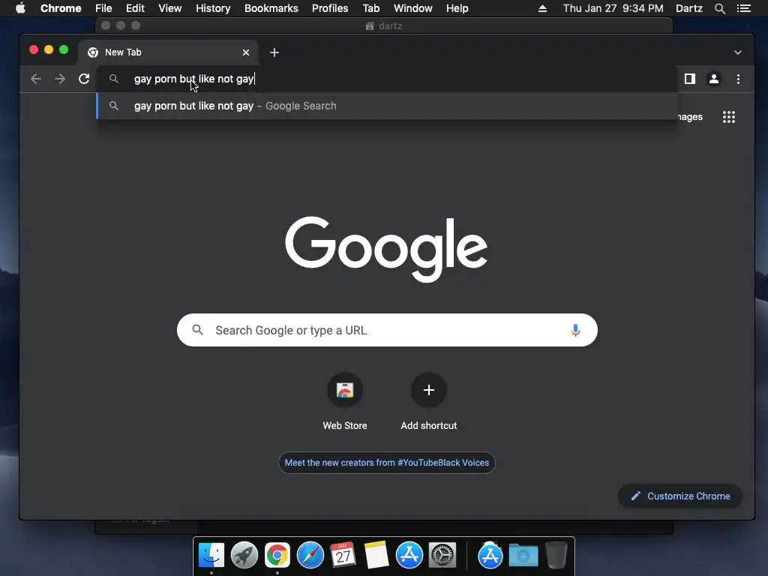Open the Bookmarks menu
Viewport: 768px width, 576px height.
tap(271, 8)
